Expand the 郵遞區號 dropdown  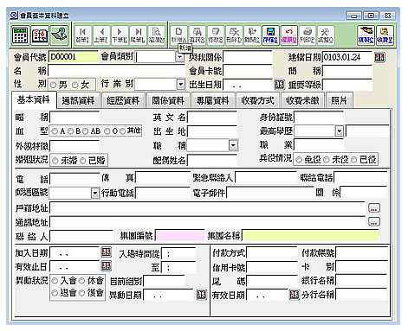(95, 193)
